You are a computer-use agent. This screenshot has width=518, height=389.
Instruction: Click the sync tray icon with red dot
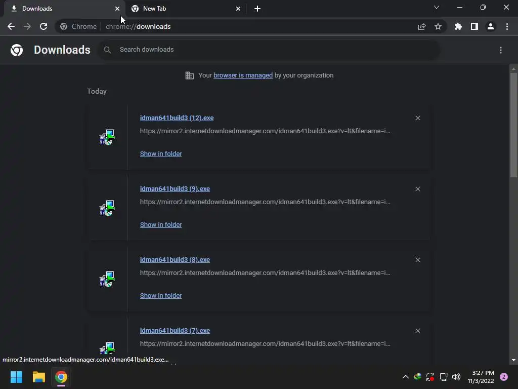430,377
